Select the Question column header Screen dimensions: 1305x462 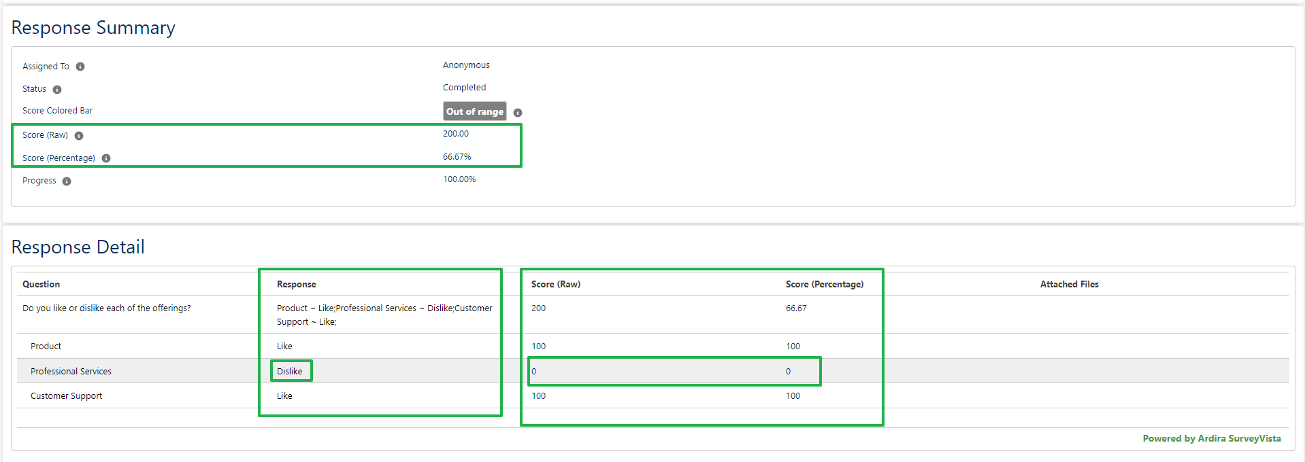click(x=41, y=284)
